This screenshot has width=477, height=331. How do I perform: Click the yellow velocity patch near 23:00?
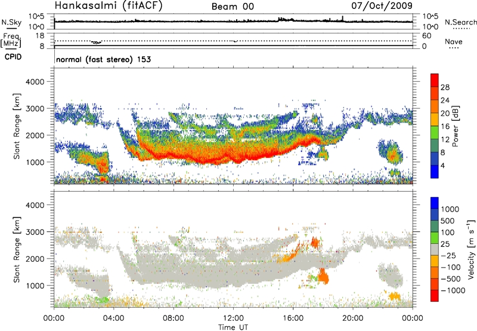coord(395,296)
